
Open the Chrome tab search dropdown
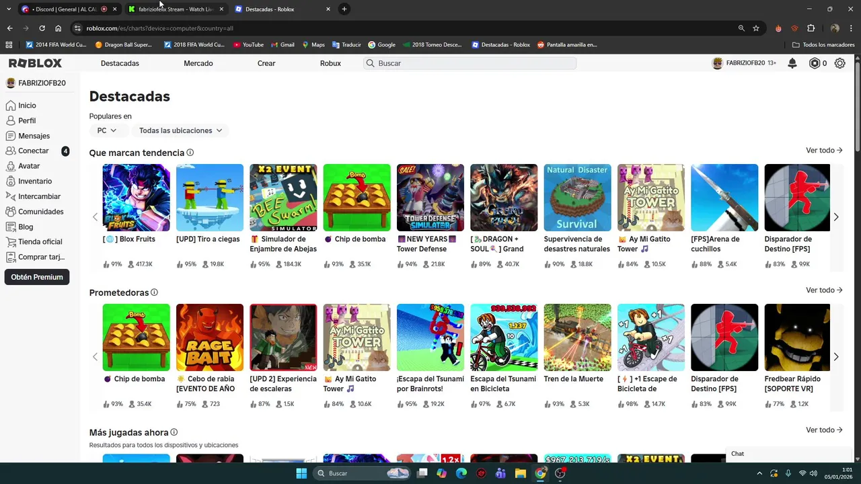(9, 9)
